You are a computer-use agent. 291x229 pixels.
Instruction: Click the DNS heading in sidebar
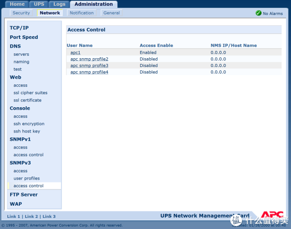(15, 46)
